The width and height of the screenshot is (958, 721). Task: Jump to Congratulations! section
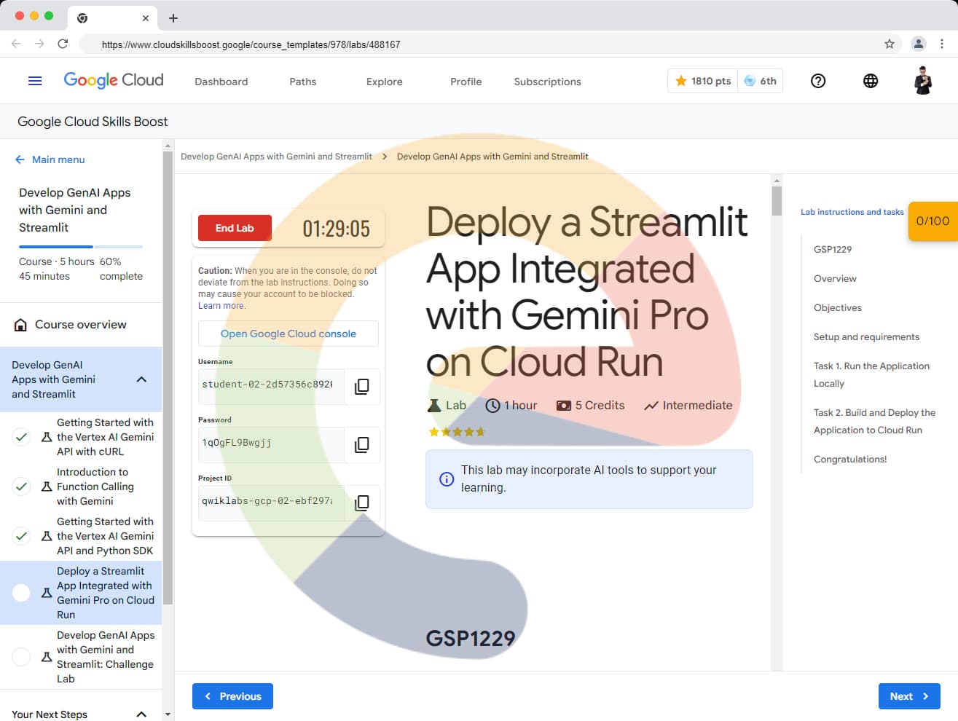[850, 460]
